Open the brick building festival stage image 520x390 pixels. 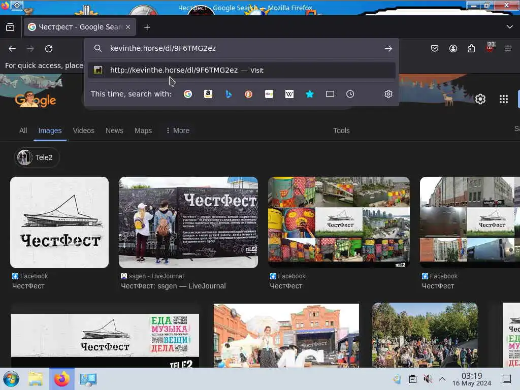[x=286, y=336]
